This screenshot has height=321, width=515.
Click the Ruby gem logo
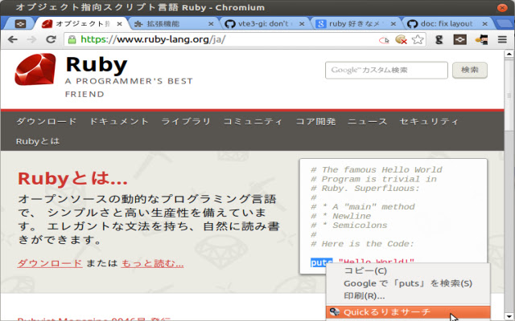(x=35, y=69)
